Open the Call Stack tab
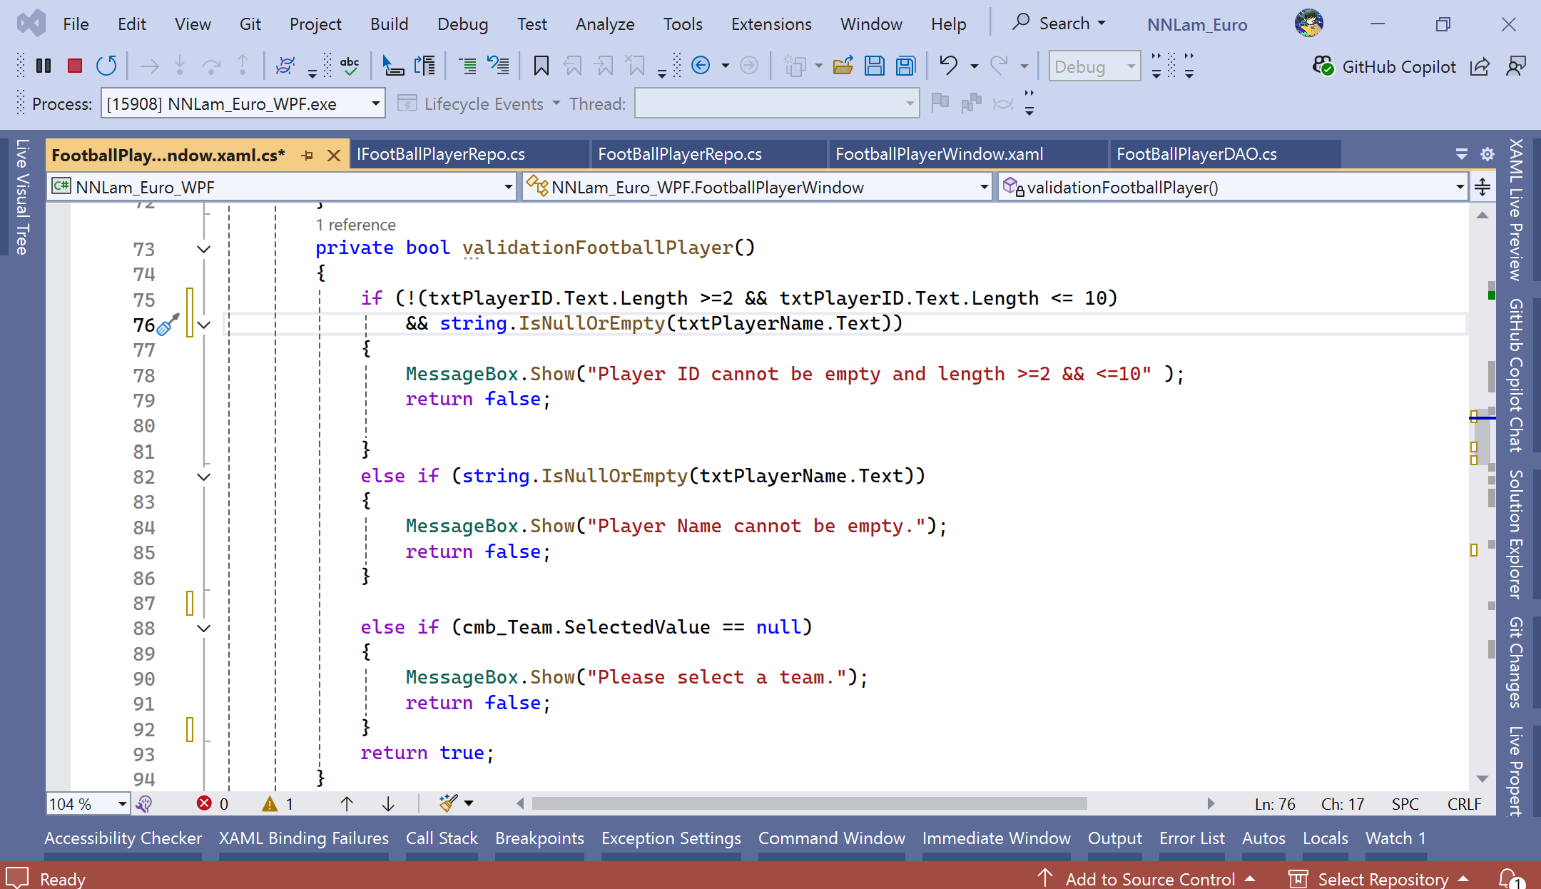1541x889 pixels. (442, 838)
